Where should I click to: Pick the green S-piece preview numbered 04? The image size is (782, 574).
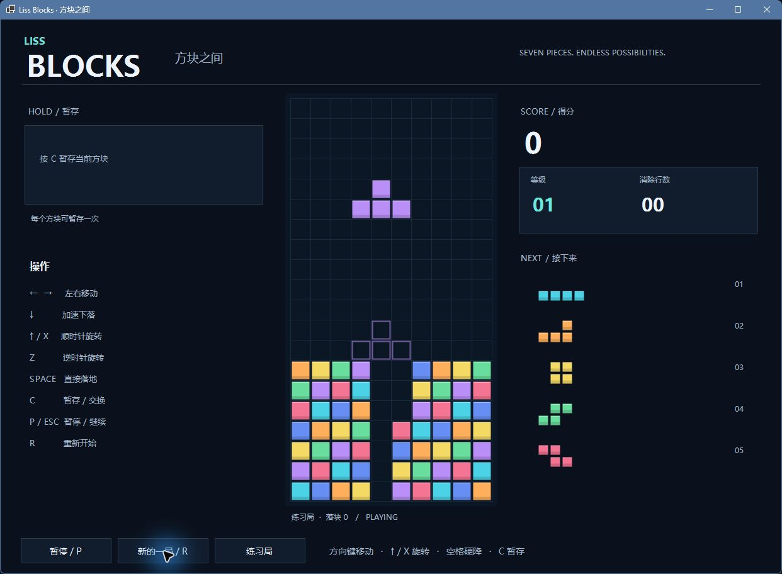coord(555,414)
